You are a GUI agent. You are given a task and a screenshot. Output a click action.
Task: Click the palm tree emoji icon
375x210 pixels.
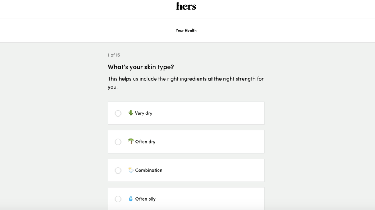click(130, 141)
